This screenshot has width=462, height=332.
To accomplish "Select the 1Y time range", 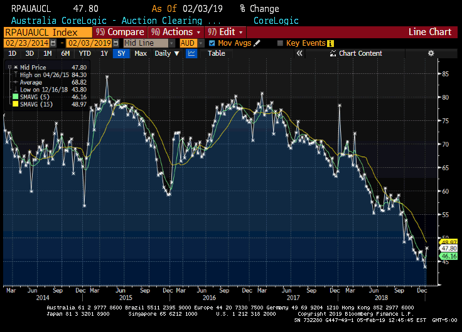I will click(104, 53).
